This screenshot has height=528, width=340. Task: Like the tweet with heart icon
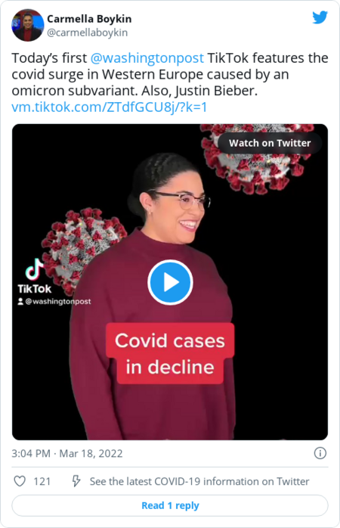tap(20, 481)
